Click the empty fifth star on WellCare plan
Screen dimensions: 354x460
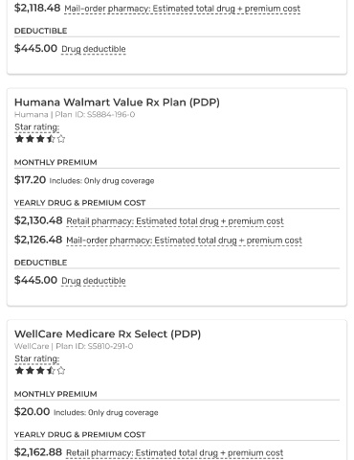61,371
